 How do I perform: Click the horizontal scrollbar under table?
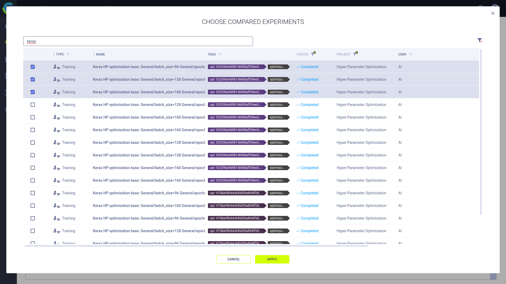pos(196,246)
